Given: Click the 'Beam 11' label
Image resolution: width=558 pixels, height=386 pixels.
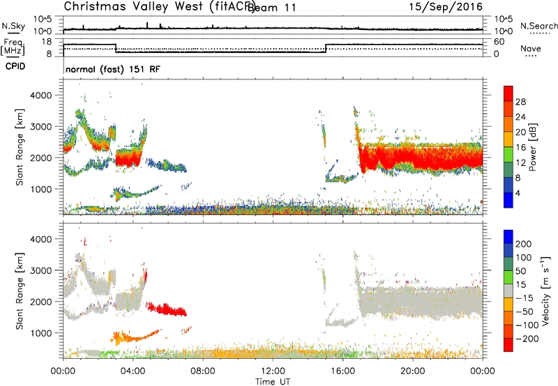Looking at the screenshot, I should [272, 8].
